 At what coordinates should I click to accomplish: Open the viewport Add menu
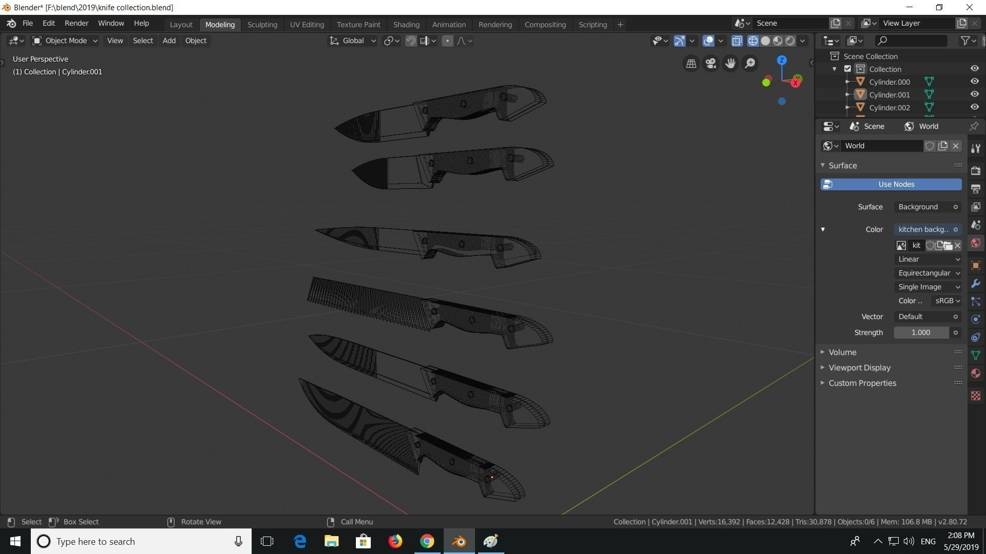point(169,41)
